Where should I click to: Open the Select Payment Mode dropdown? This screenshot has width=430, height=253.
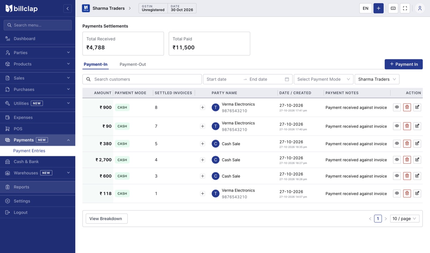(323, 79)
